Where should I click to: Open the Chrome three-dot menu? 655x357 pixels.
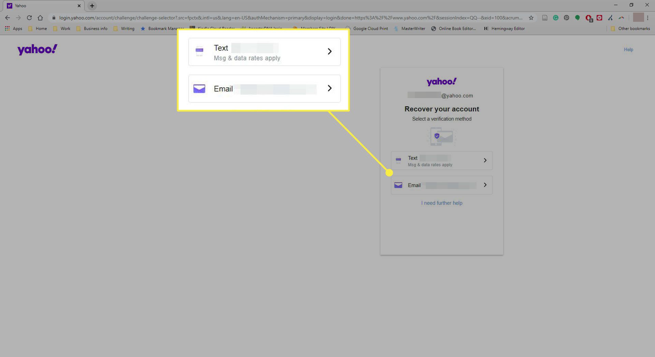click(648, 18)
